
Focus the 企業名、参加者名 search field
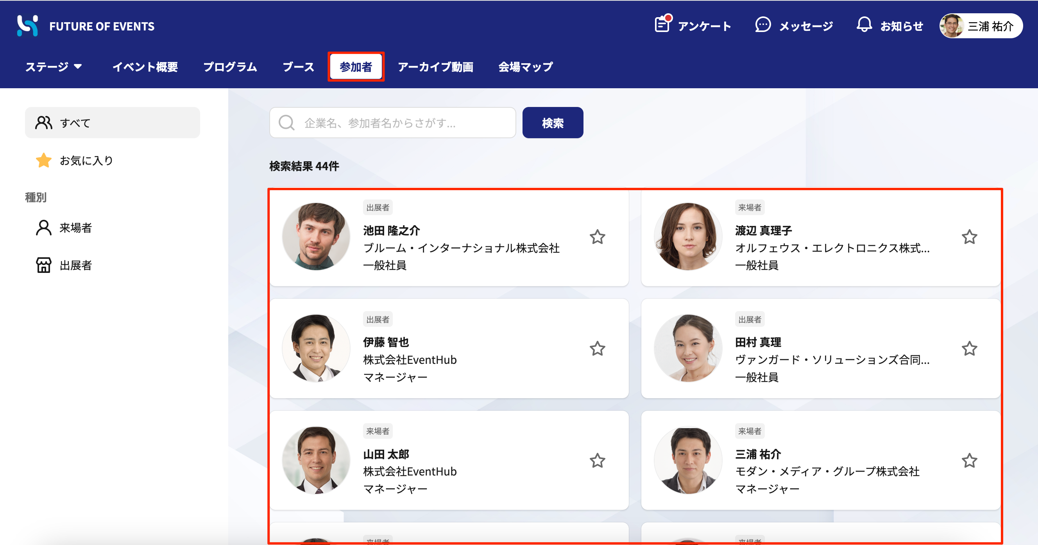[392, 123]
